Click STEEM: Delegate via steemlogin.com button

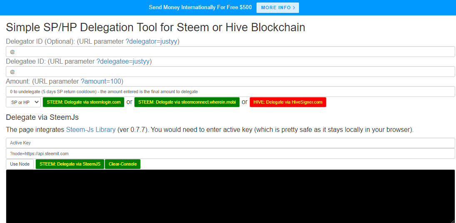click(83, 102)
